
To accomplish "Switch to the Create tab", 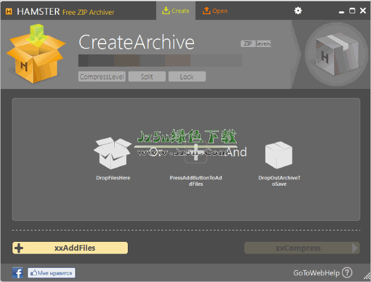I will pyautogui.click(x=175, y=11).
